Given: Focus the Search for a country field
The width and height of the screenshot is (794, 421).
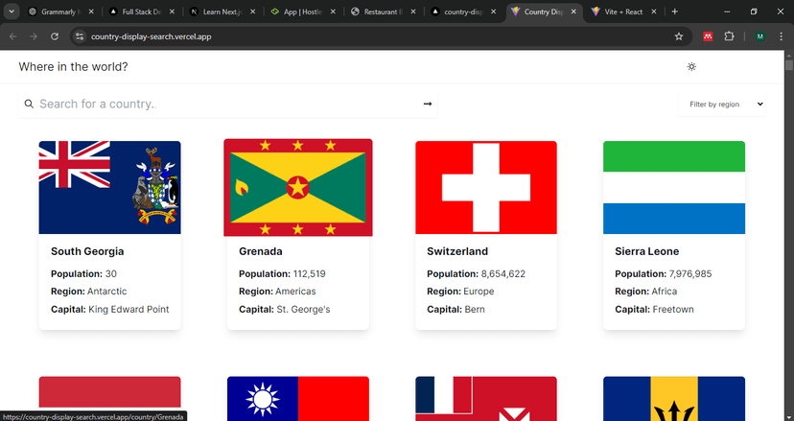Looking at the screenshot, I should point(228,104).
